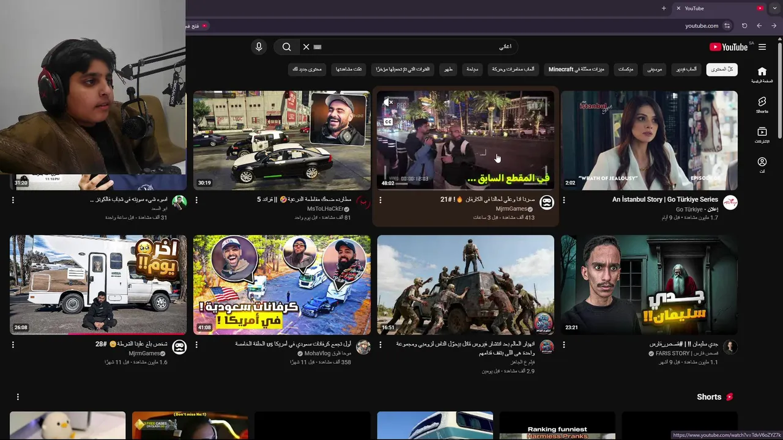783x440 pixels.
Task: Open options menu for the zombie movie video
Action: click(380, 345)
